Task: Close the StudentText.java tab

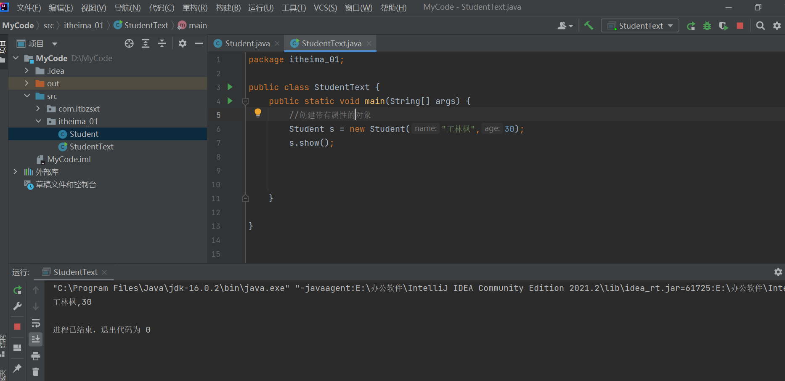Action: tap(369, 43)
